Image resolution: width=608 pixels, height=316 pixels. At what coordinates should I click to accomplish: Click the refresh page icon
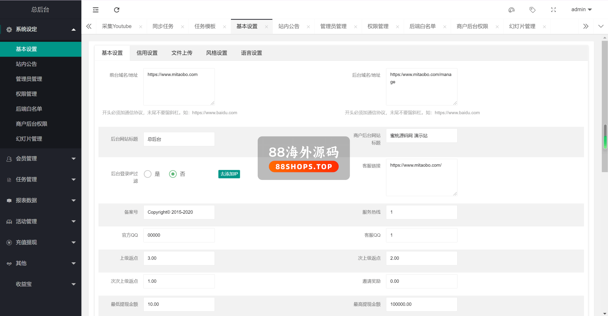(117, 10)
